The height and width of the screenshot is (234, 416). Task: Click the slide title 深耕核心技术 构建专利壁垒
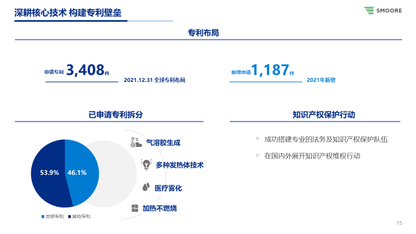[x=68, y=12]
